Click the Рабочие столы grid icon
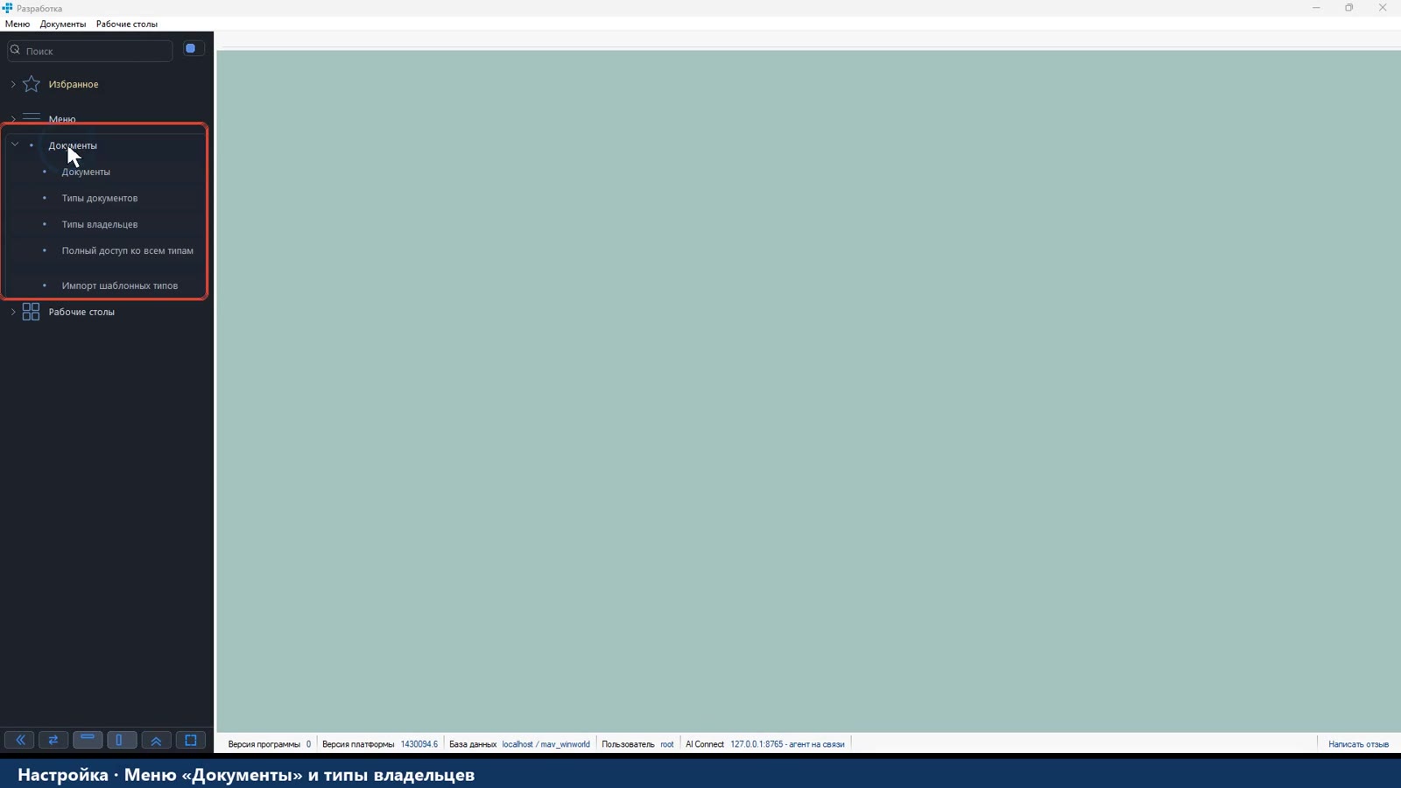 point(32,312)
